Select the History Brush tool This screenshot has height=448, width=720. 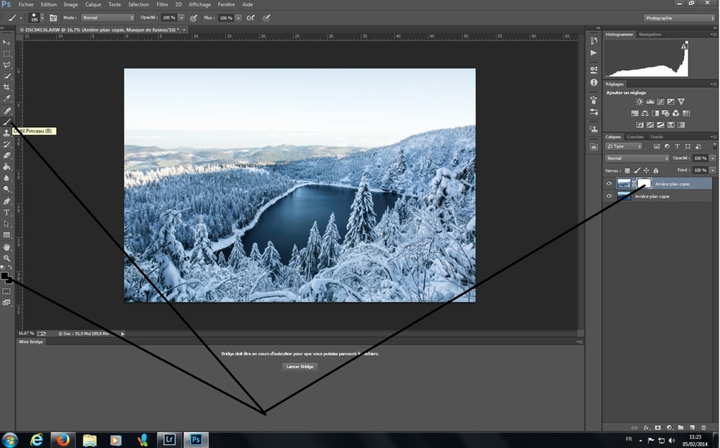pyautogui.click(x=6, y=144)
